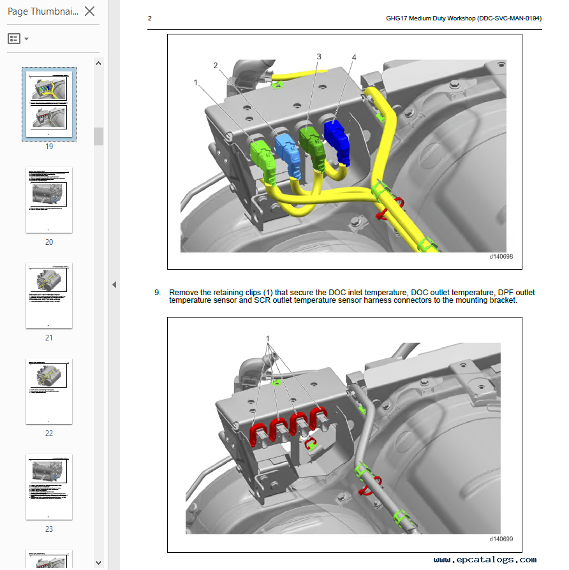Screen dimensions: 569x570
Task: Select the page 23 thumbnail
Action: [x=49, y=486]
